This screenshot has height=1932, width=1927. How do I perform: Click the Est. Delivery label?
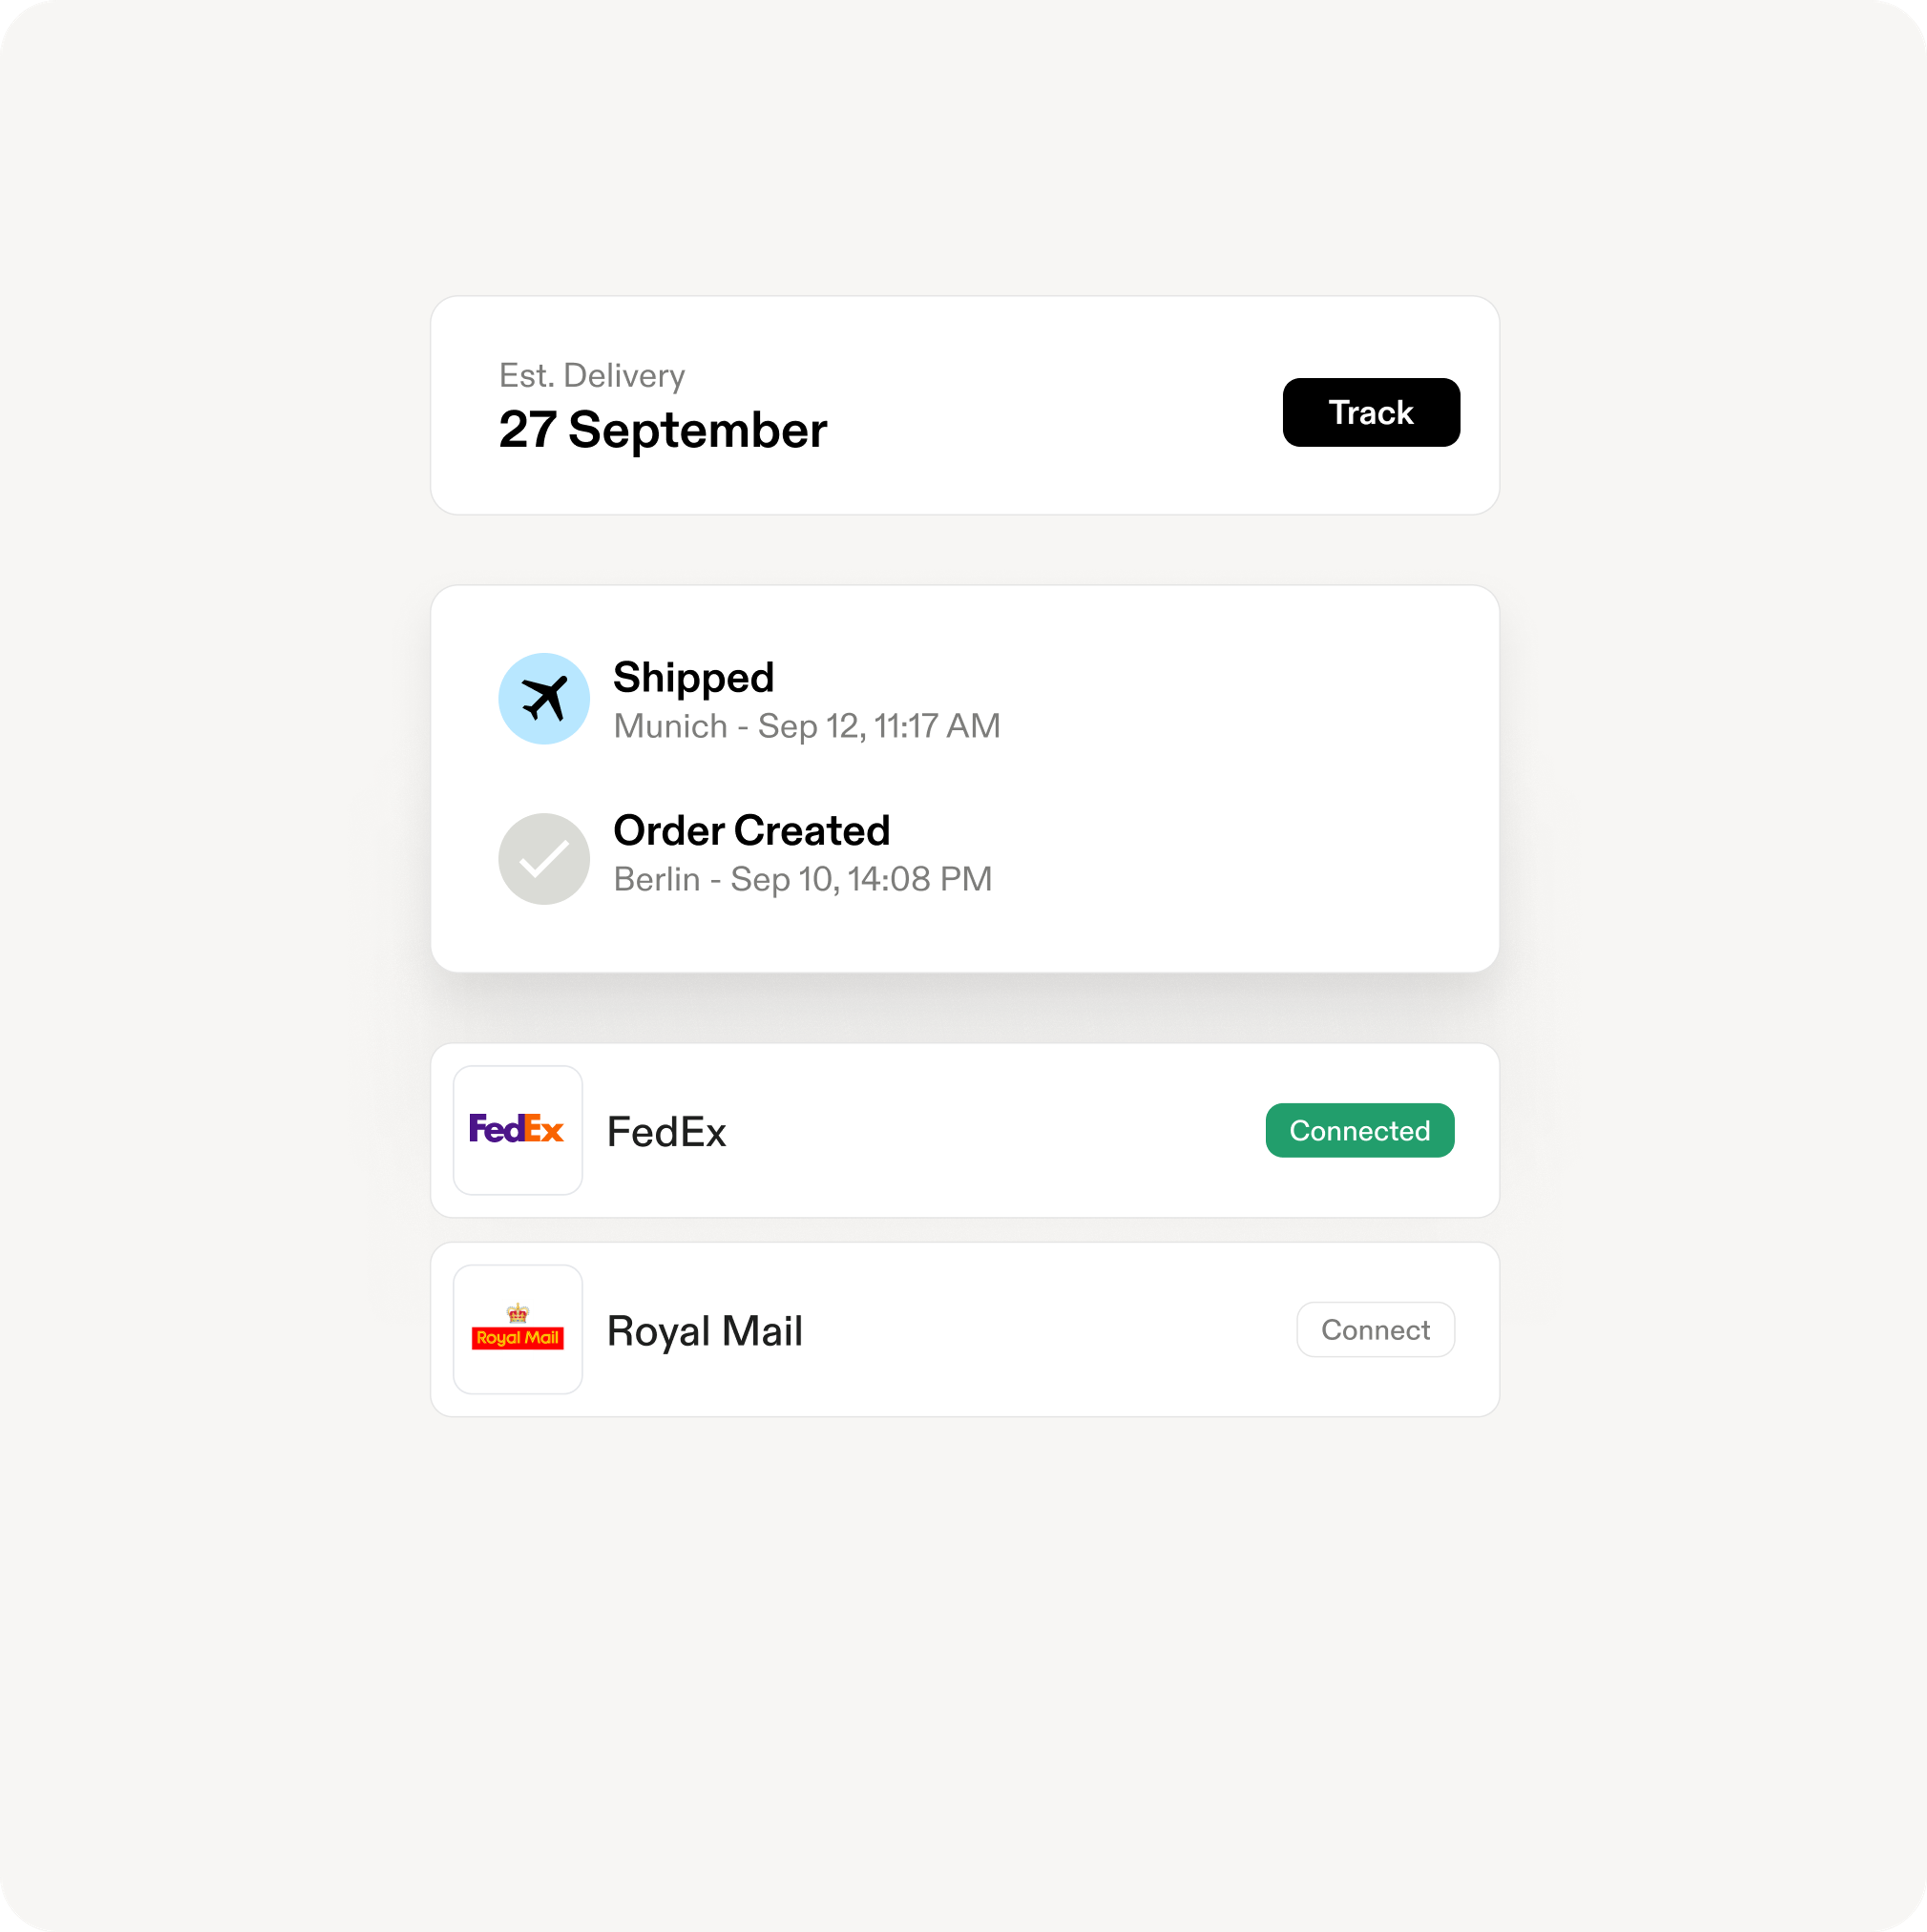click(x=591, y=375)
